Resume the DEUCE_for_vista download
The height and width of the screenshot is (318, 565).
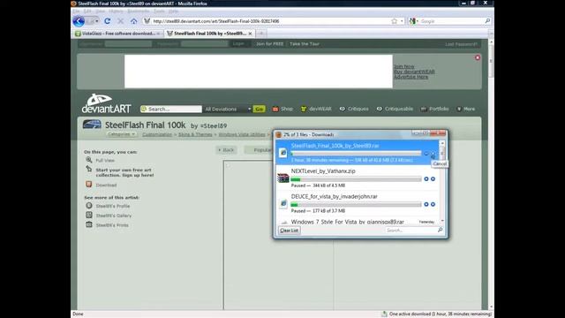[426, 204]
